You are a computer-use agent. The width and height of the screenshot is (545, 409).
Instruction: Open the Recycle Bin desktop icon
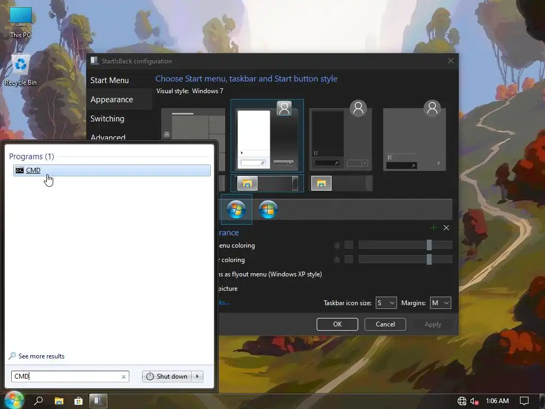(21, 70)
